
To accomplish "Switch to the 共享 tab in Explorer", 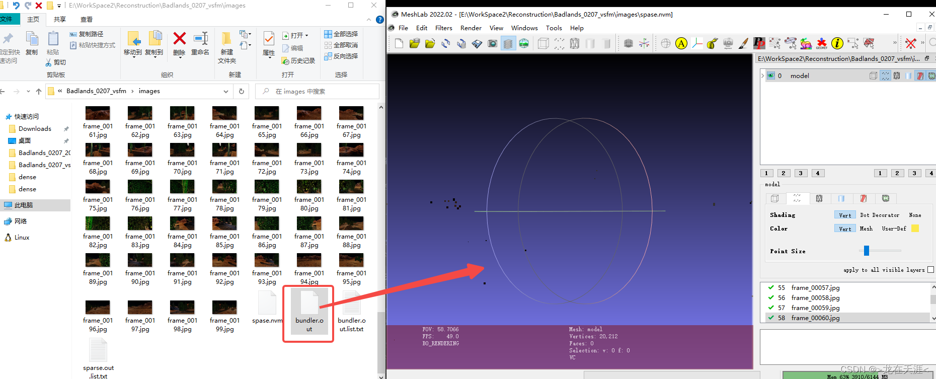I will 60,19.
